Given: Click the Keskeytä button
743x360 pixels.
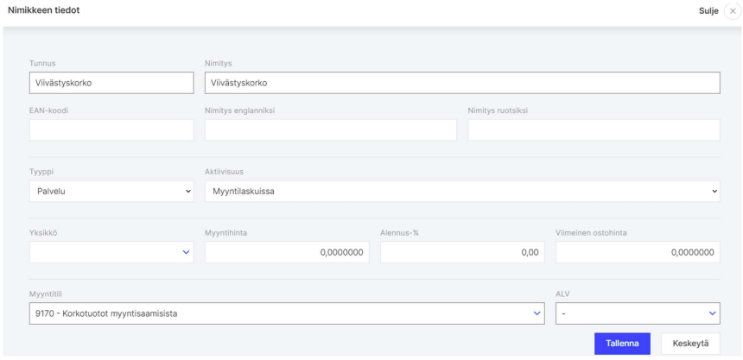Looking at the screenshot, I should tap(690, 344).
